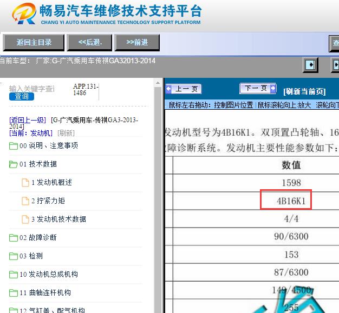Click 返回主目录 button
This screenshot has width=339, height=313.
[34, 42]
